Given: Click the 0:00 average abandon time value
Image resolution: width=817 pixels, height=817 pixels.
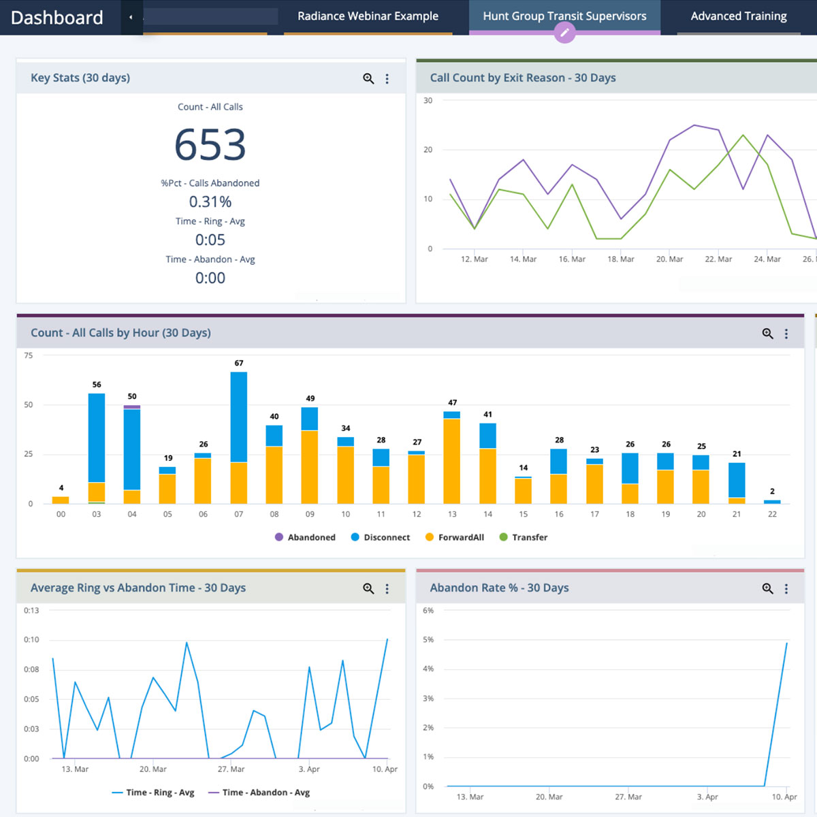Looking at the screenshot, I should 210,278.
